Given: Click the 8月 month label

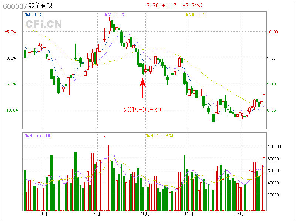Looking at the screenshot, I should pos(44,214).
